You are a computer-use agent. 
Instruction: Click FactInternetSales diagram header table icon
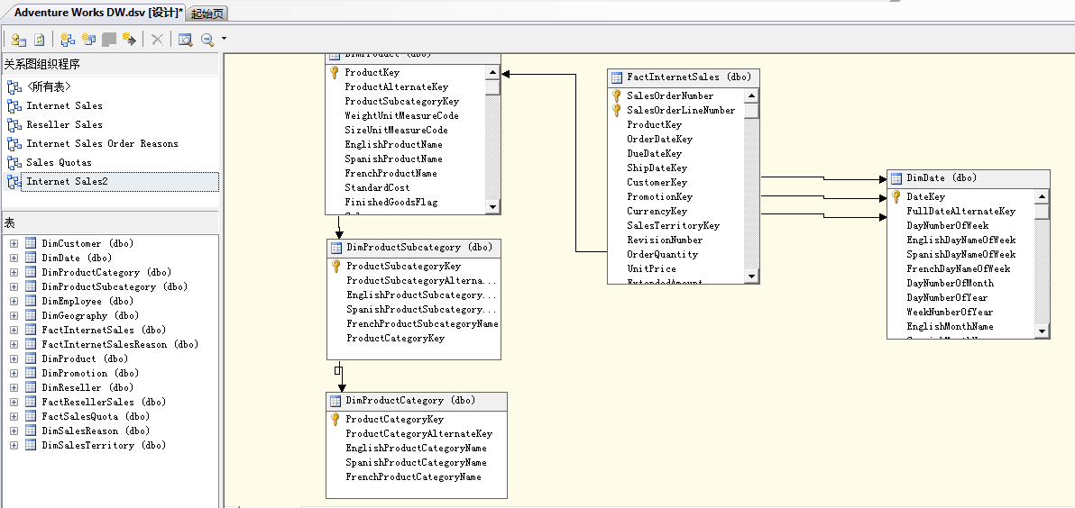[616, 77]
